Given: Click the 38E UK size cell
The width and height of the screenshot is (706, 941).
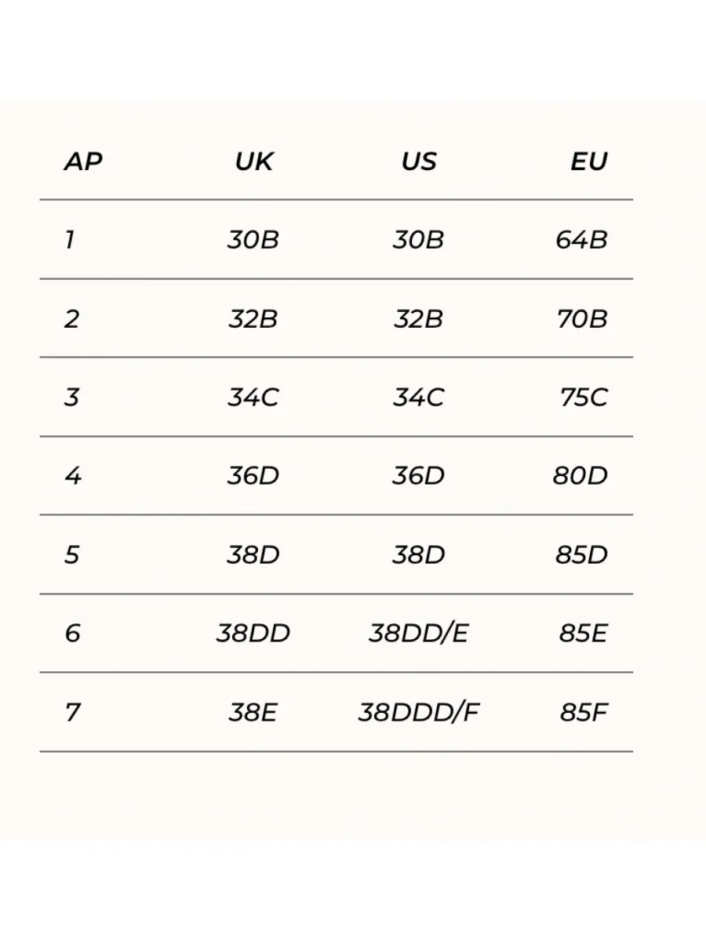Looking at the screenshot, I should [x=253, y=713].
